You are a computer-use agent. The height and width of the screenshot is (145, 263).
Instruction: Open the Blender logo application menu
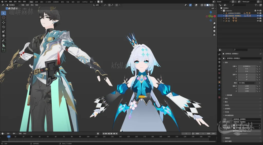[2, 2]
